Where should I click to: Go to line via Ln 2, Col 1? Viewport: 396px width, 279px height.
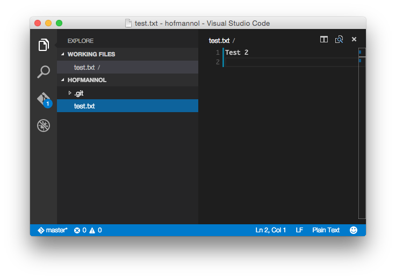[x=271, y=230]
